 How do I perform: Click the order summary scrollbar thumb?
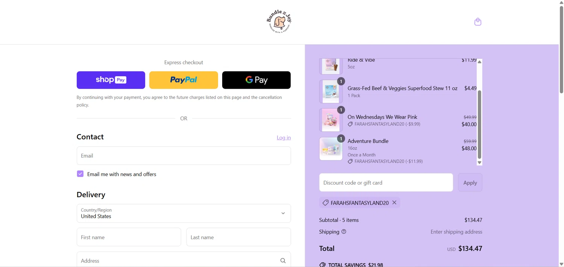[479, 124]
